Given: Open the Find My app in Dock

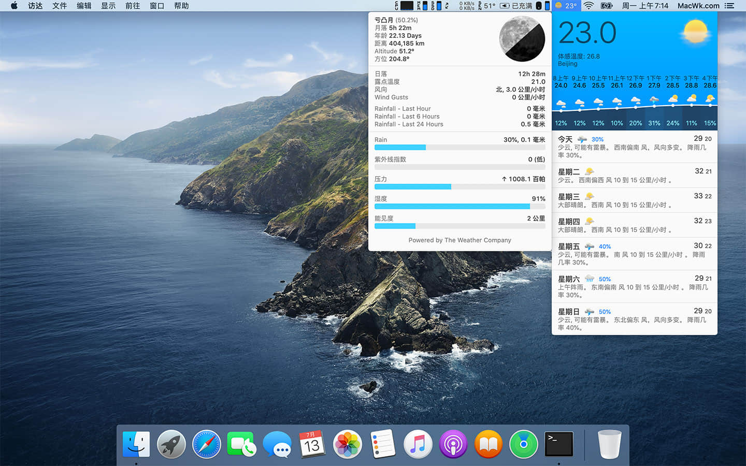Looking at the screenshot, I should (524, 444).
